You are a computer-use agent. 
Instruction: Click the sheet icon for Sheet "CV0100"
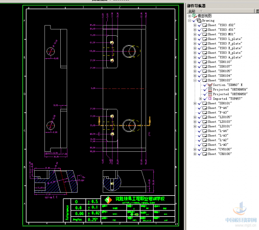pyautogui.click(x=204, y=149)
